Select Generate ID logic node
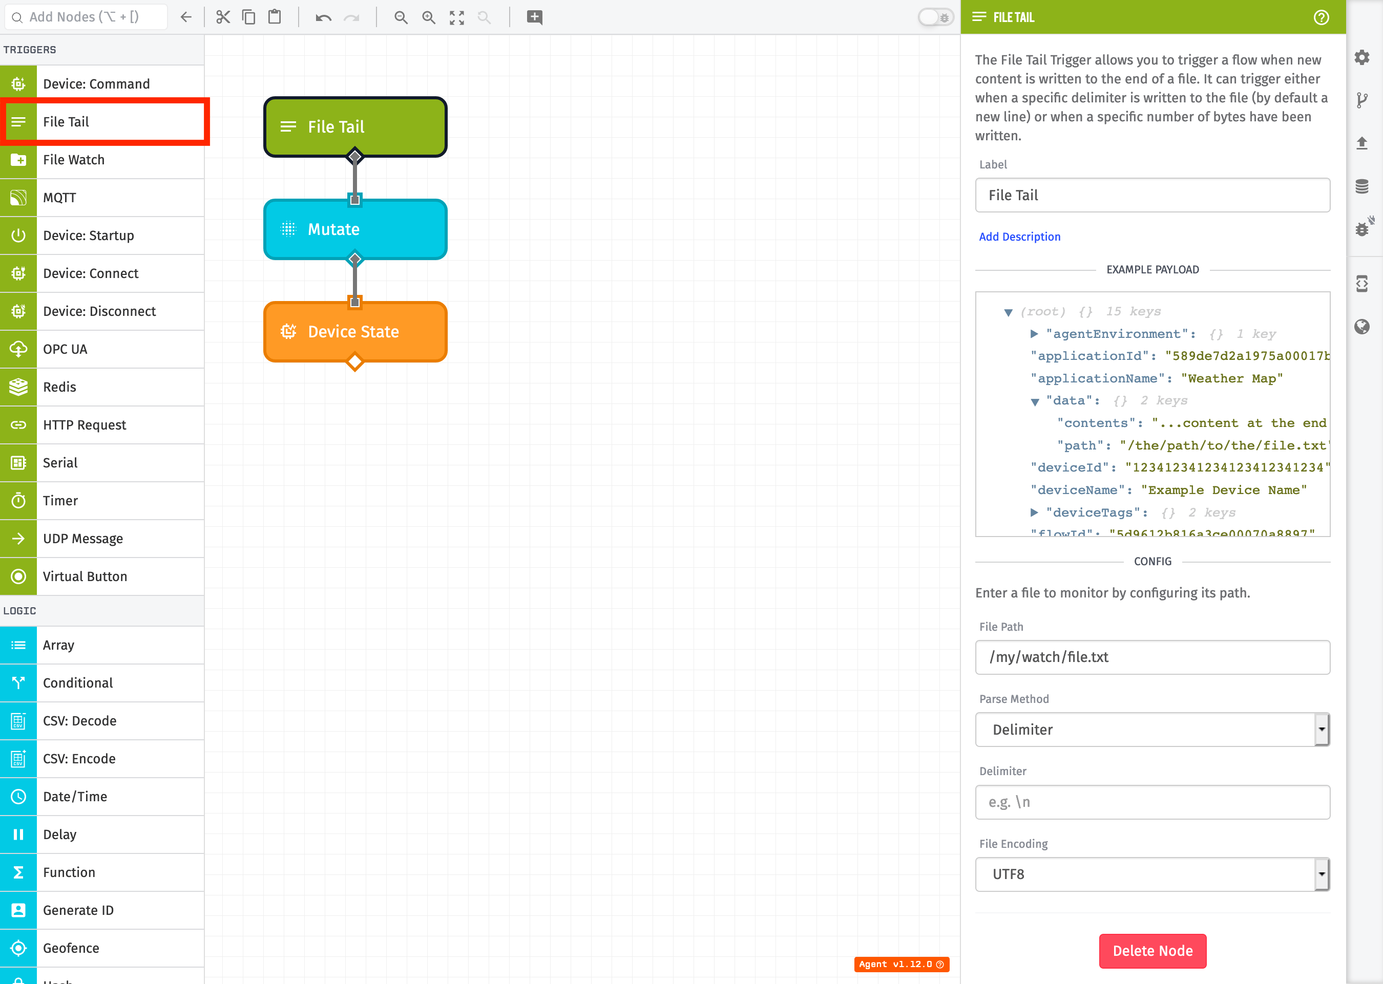Screen dimensions: 1383x984 point(102,910)
